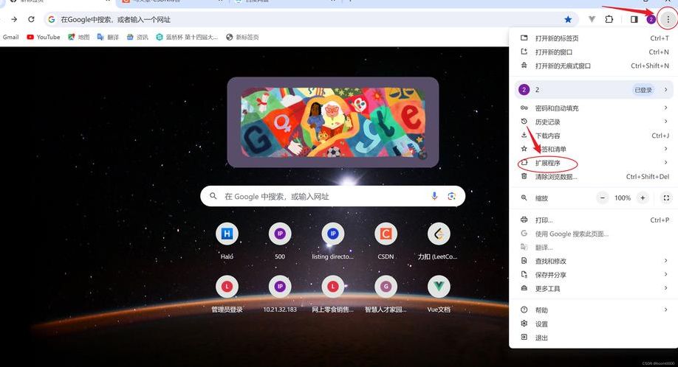Reload the current page

(x=31, y=19)
